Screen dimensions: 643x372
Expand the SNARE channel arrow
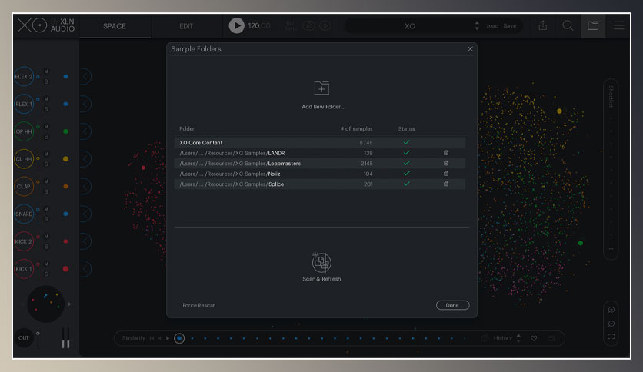pos(85,214)
